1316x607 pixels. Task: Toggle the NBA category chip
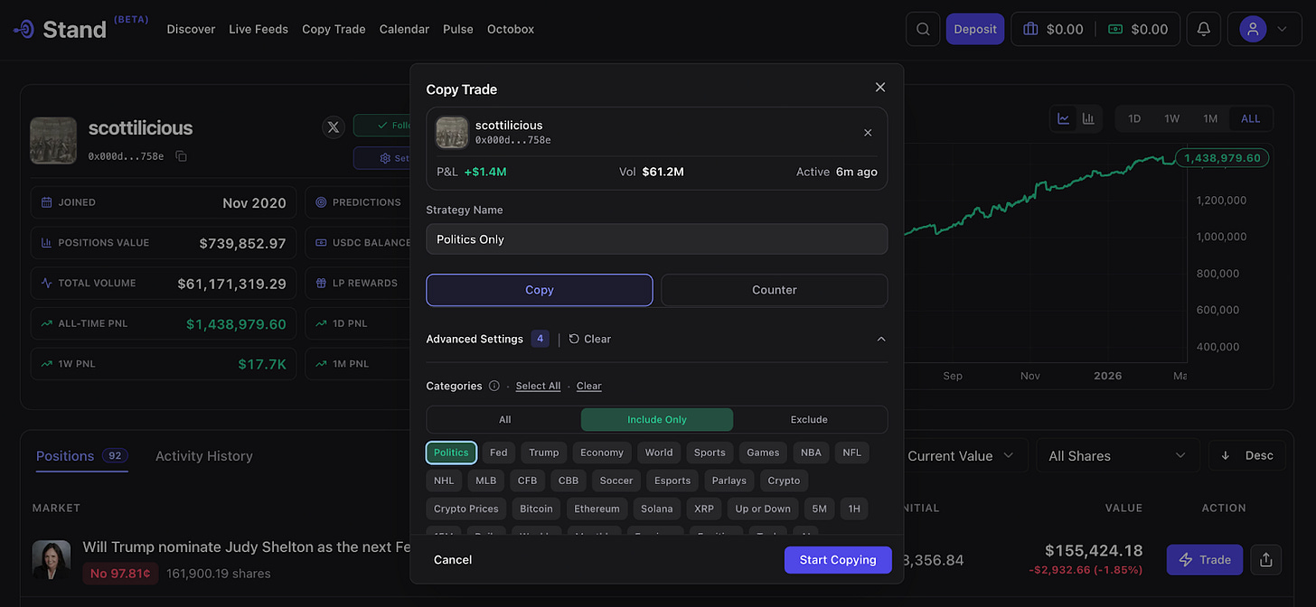(811, 453)
